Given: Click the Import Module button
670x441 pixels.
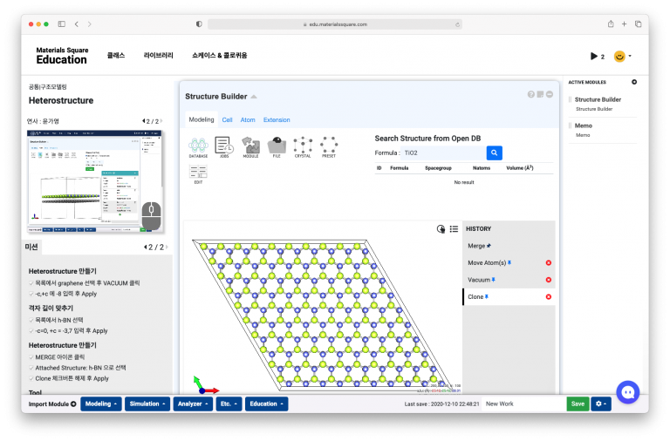Looking at the screenshot, I should click(x=52, y=404).
